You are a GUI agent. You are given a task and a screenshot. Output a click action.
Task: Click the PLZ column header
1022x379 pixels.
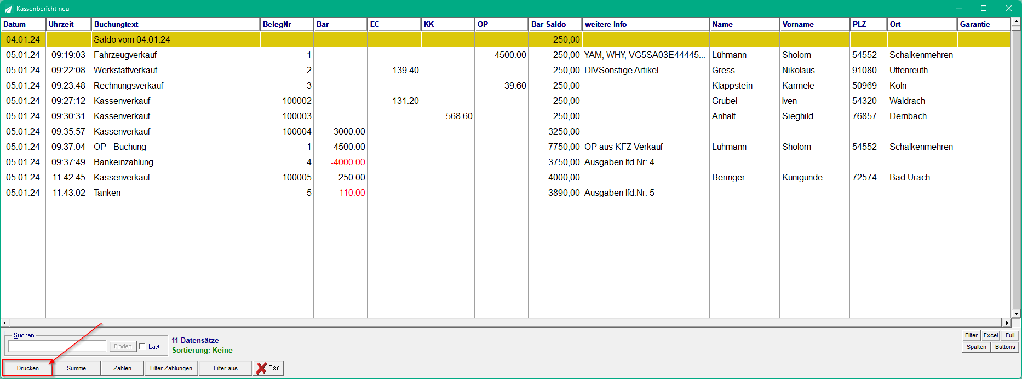point(869,24)
